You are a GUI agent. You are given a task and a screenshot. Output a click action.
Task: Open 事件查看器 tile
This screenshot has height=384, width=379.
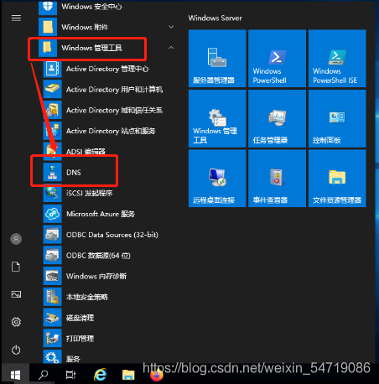(277, 179)
